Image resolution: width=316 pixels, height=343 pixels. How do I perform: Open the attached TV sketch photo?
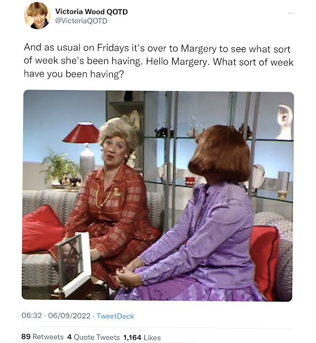[x=158, y=196]
